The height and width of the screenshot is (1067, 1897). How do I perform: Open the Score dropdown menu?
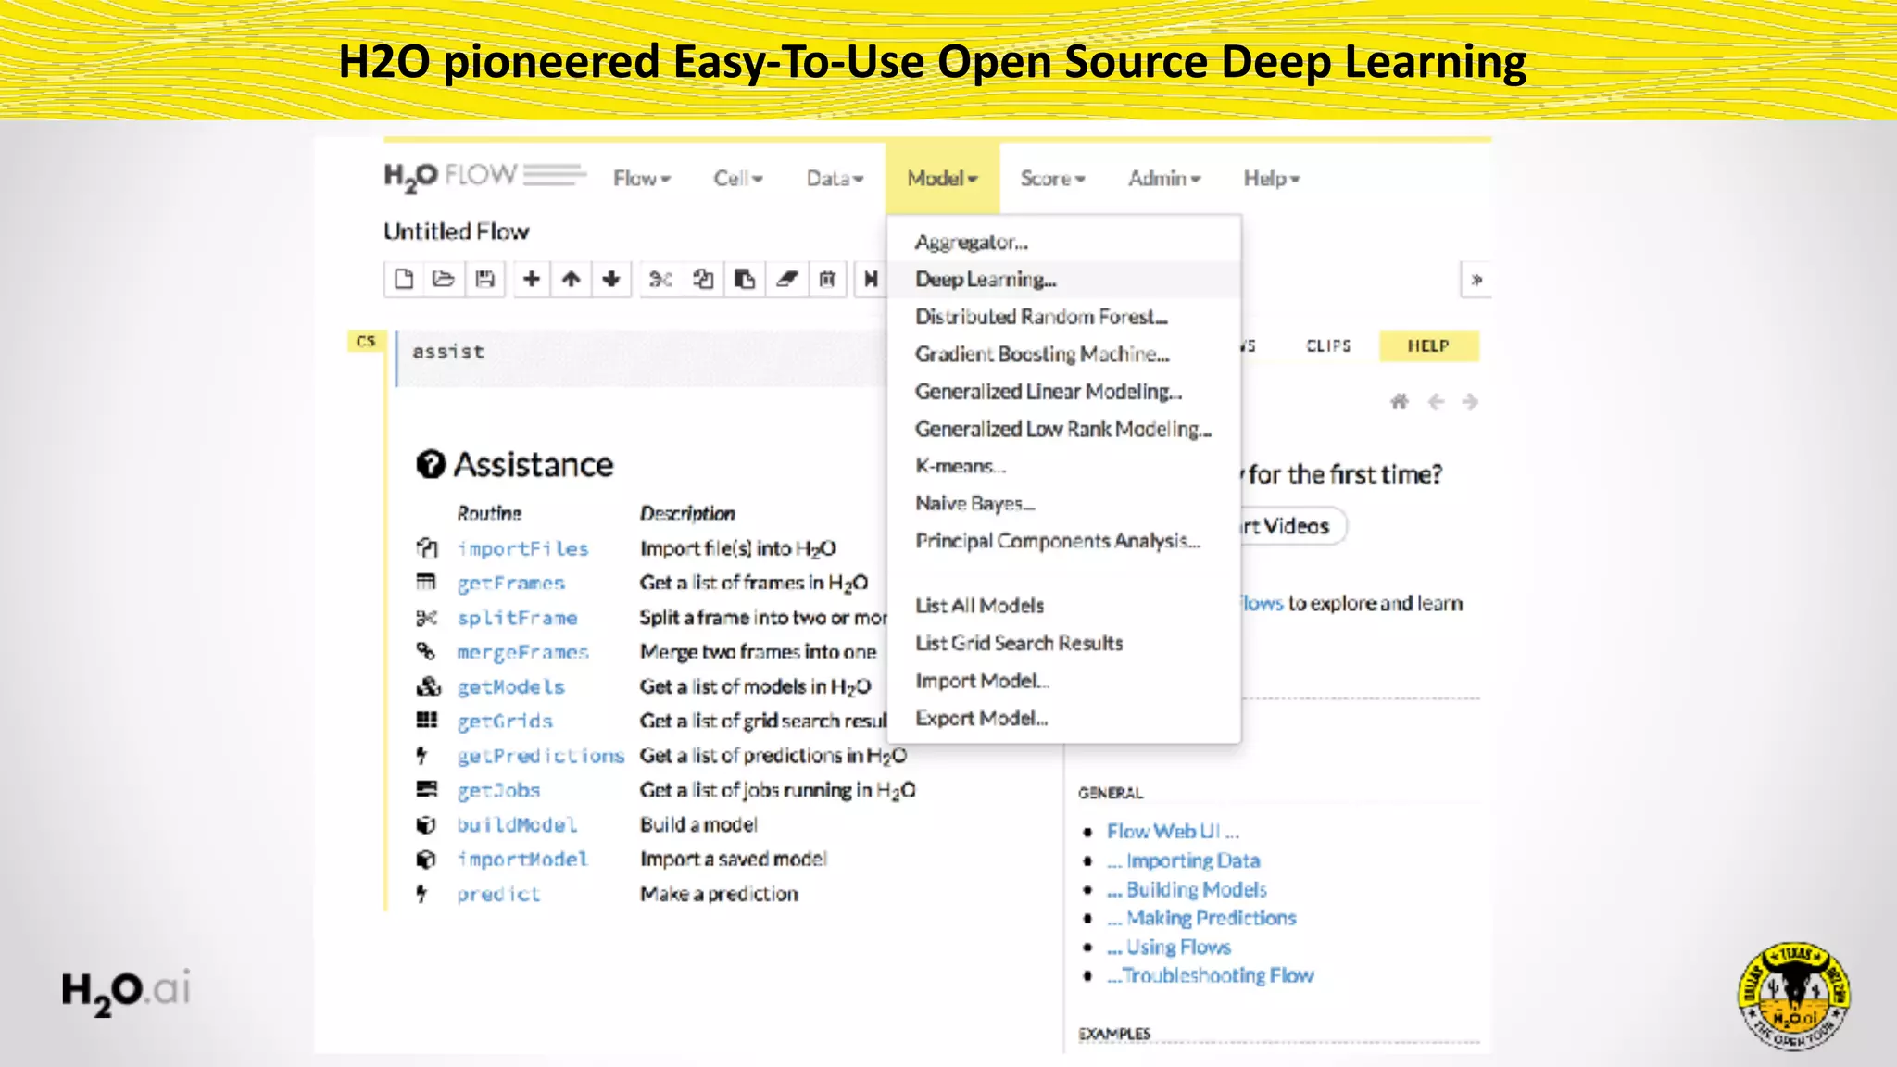(1053, 178)
